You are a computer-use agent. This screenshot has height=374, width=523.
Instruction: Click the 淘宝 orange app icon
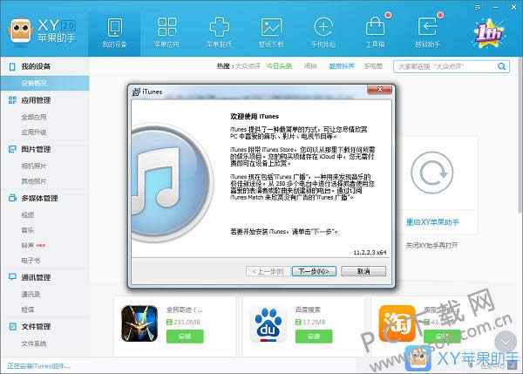(397, 323)
